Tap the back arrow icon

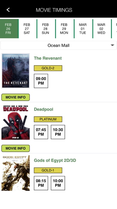pos(8,10)
